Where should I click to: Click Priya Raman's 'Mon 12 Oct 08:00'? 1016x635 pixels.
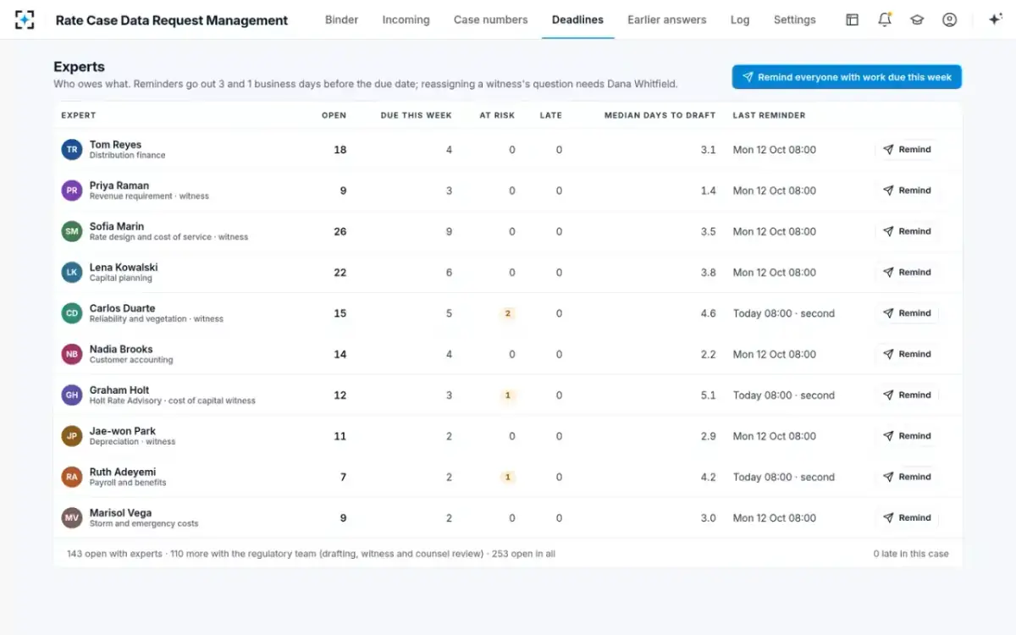775,190
